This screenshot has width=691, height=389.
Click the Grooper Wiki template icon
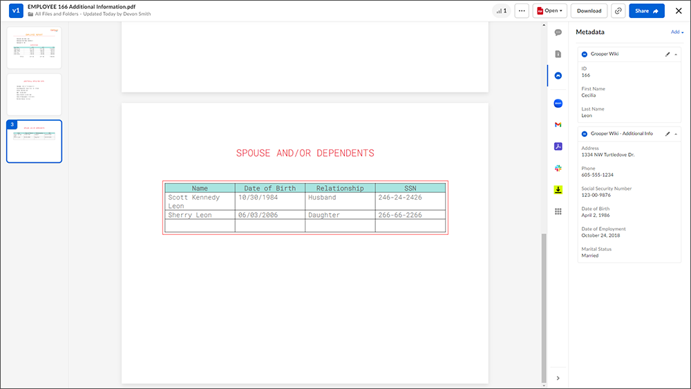585,54
